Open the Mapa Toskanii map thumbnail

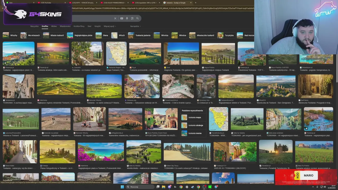116,54
